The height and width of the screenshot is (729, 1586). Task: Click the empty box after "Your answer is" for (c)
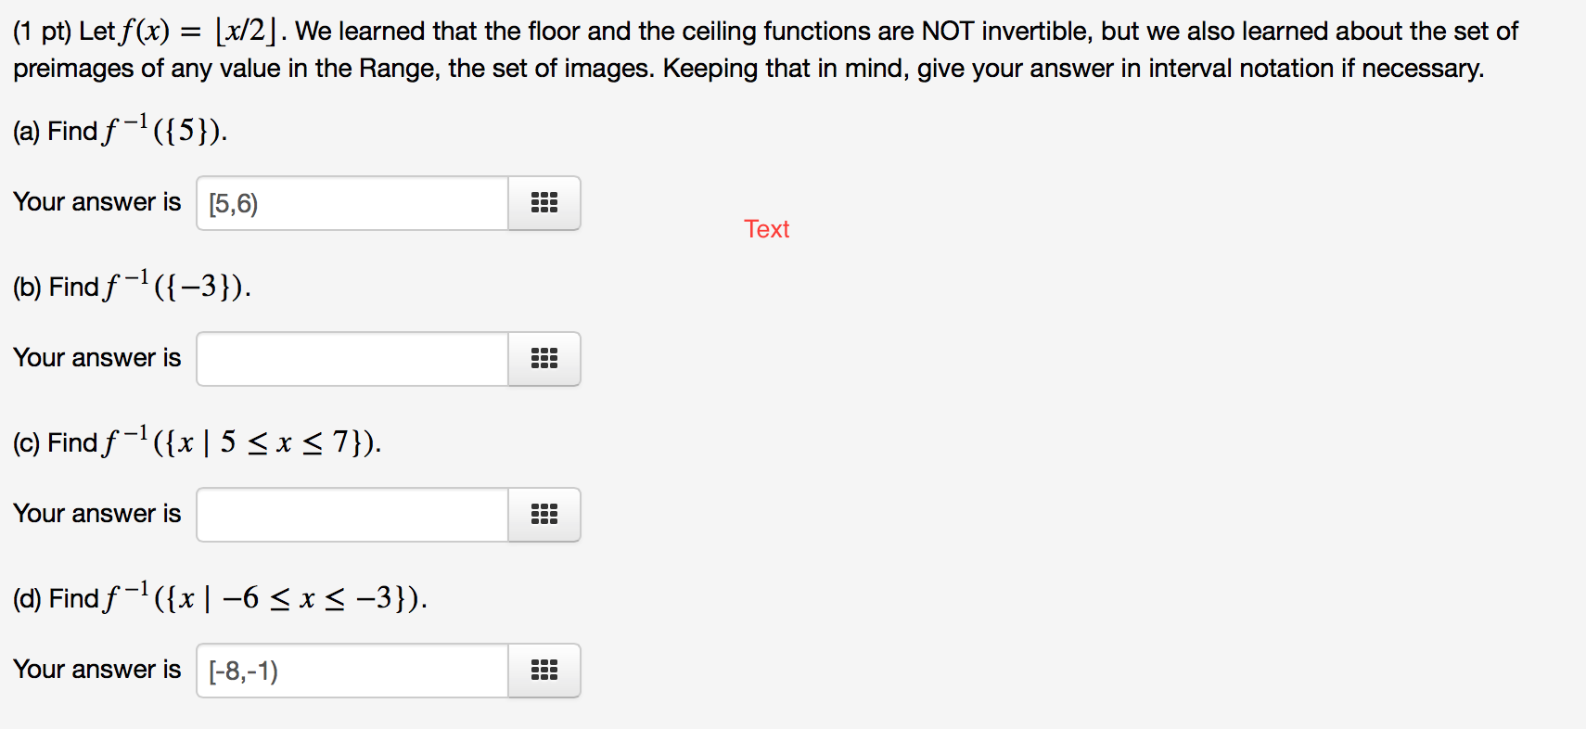(352, 514)
